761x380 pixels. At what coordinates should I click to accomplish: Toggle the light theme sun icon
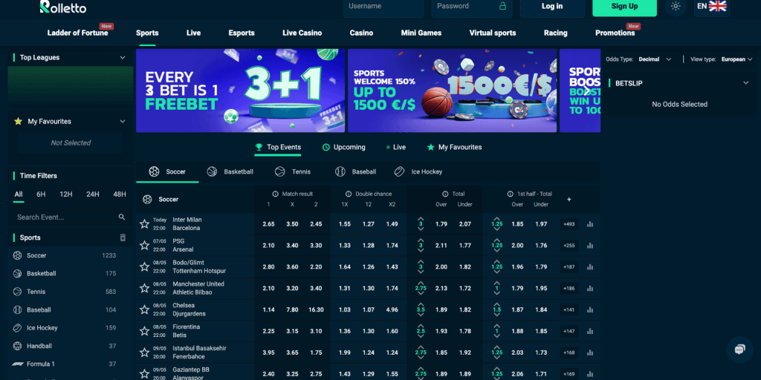pyautogui.click(x=676, y=6)
